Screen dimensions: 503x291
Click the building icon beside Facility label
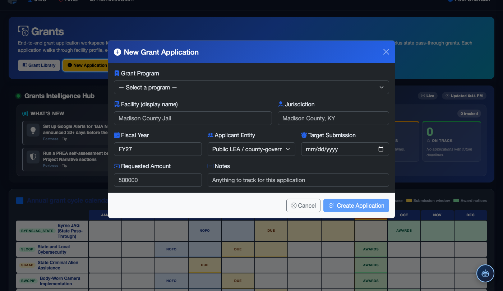coord(117,104)
